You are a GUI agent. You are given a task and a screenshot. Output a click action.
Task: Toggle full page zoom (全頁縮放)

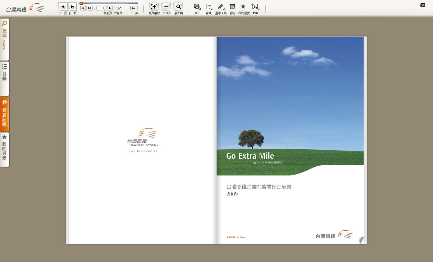coord(154,7)
